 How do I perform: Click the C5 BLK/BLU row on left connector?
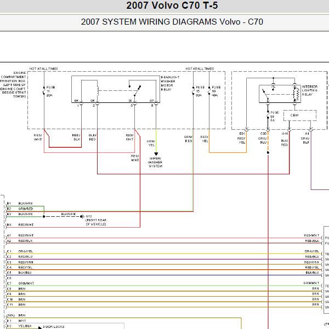pyautogui.click(x=19, y=273)
